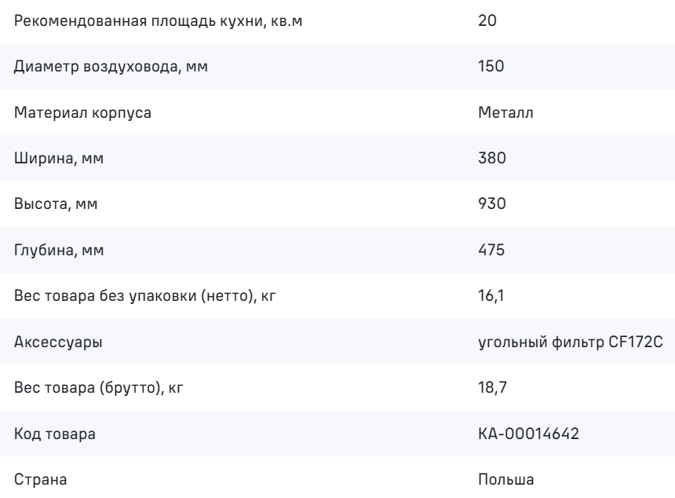The image size is (675, 498).
Task: Select the duct diameter value 150
Action: click(x=491, y=66)
